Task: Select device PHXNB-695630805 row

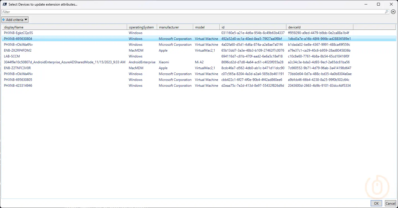Action: [x=18, y=80]
